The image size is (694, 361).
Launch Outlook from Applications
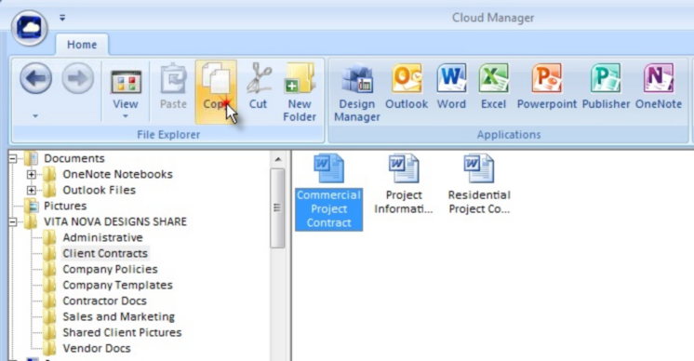coord(407,87)
